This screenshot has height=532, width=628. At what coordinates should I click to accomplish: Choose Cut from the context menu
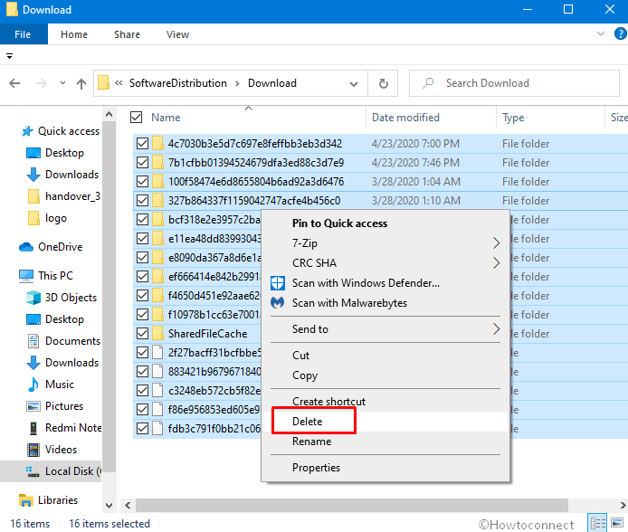pos(300,355)
